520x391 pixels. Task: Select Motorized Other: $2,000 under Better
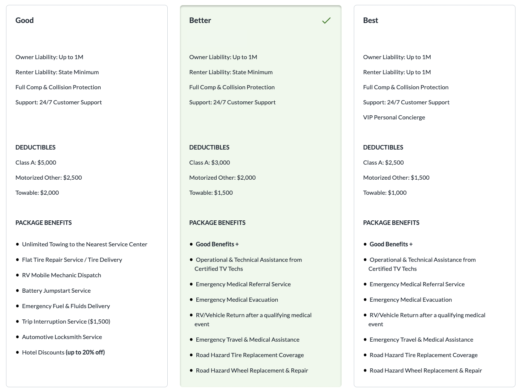pos(222,177)
